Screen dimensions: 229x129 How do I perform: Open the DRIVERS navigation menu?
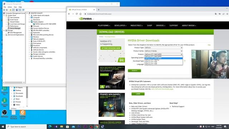161,25
